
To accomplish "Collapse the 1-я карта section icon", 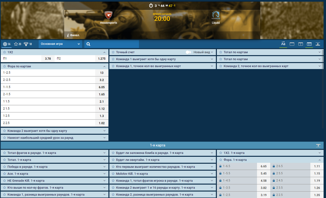I will (x=318, y=145).
